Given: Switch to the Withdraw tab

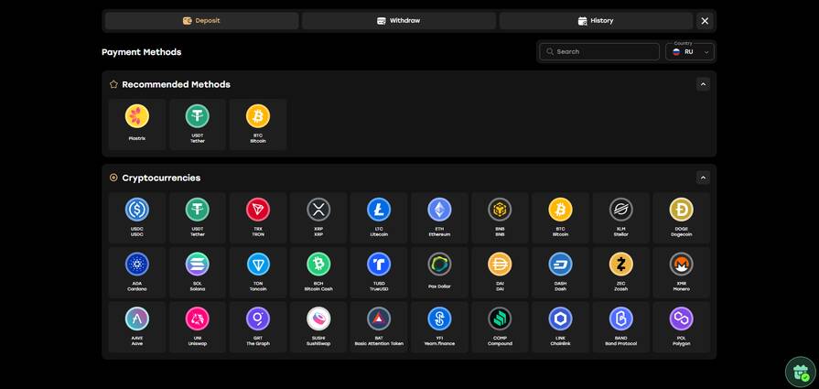Looking at the screenshot, I should [399, 21].
